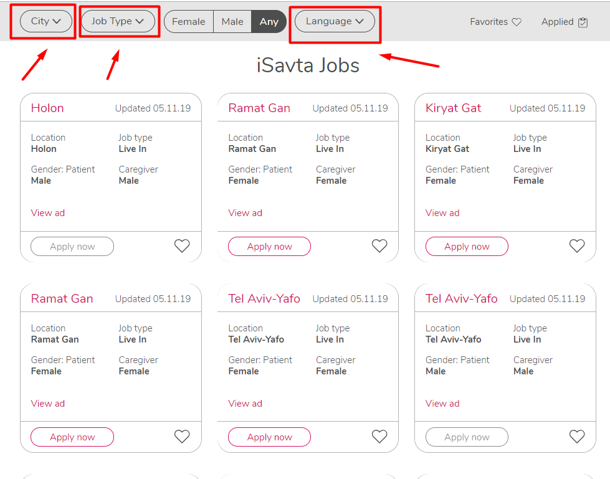The image size is (610, 479).
Task: Open Tel Aviv-Yafo title on male patient card
Action: (461, 298)
